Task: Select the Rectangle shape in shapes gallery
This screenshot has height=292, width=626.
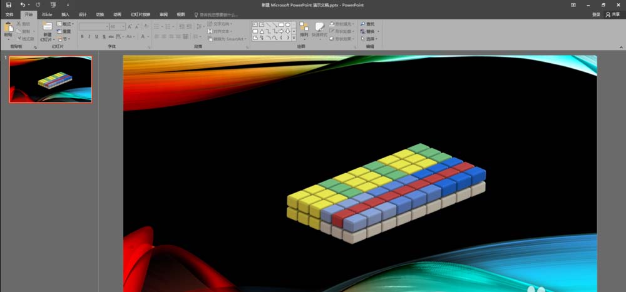Action: tap(281, 24)
